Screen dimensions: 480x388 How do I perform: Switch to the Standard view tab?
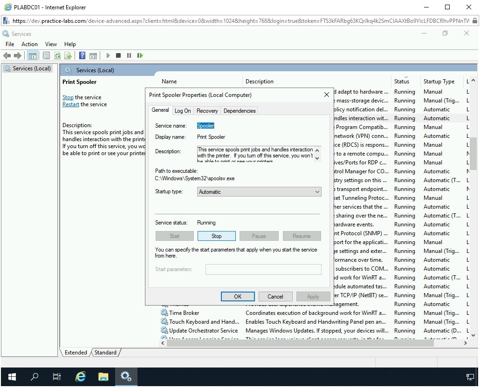(x=105, y=353)
